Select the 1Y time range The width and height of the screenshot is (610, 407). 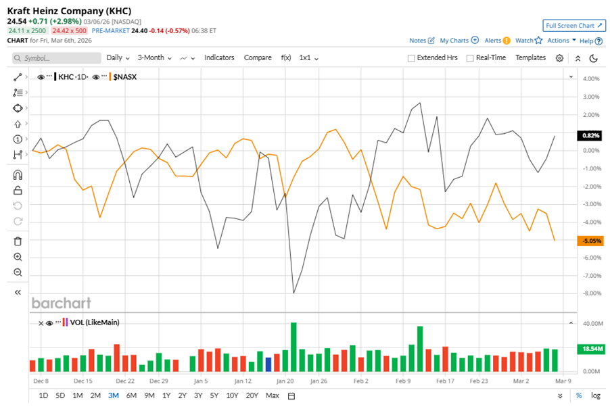[x=166, y=396]
